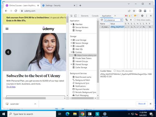Open the Chrome profile avatar
The image size is (156, 117).
145,11
